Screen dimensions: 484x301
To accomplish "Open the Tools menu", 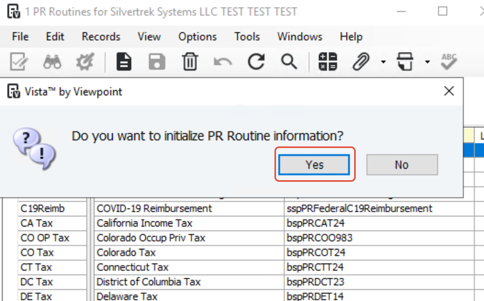I will tap(247, 37).
